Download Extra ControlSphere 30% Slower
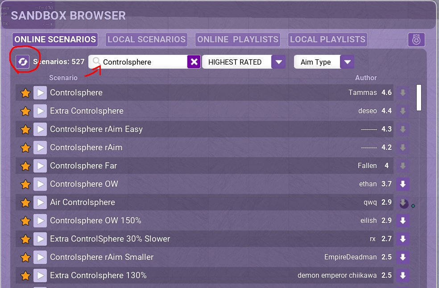This screenshot has height=288, width=439. (x=403, y=239)
